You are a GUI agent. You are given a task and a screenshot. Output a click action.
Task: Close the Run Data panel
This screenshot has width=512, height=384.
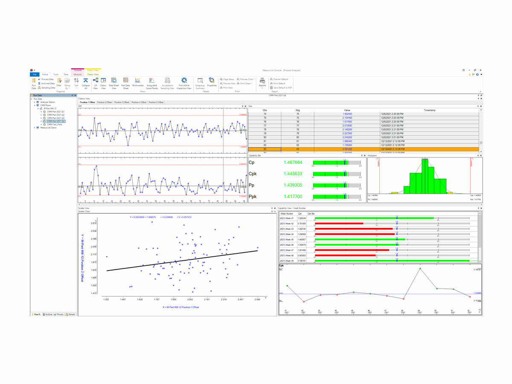click(75, 96)
